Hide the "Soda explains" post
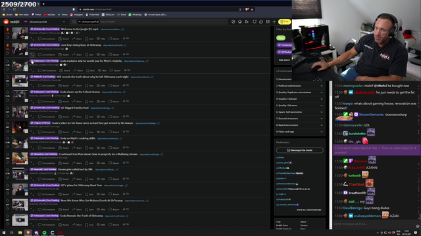 [102, 70]
